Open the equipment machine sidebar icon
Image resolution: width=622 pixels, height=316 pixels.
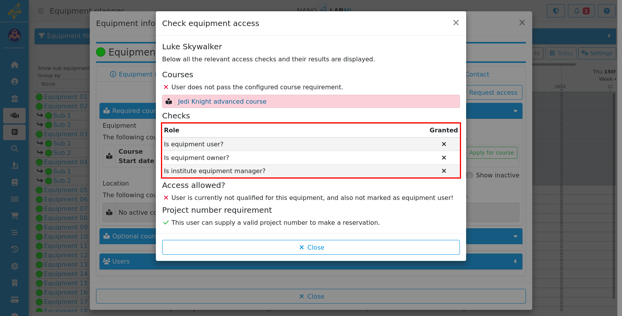click(x=15, y=115)
